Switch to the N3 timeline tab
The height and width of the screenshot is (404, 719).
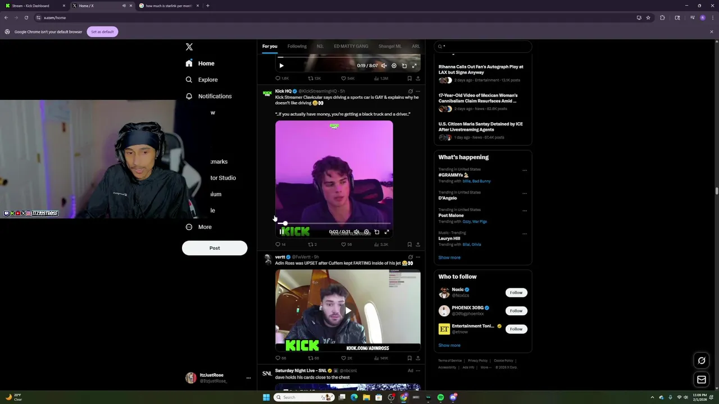coord(320,46)
